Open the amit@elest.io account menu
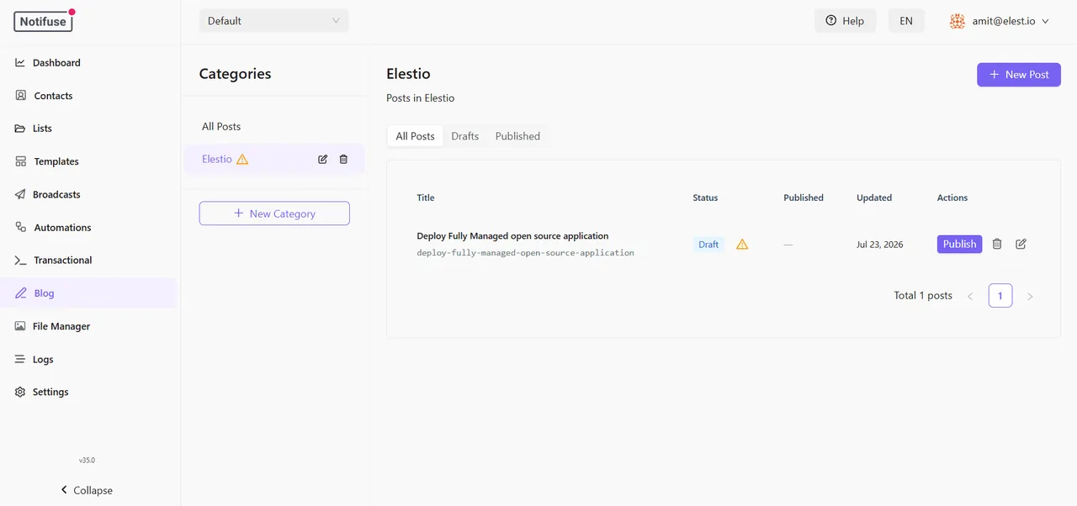The height and width of the screenshot is (506, 1077). (999, 21)
